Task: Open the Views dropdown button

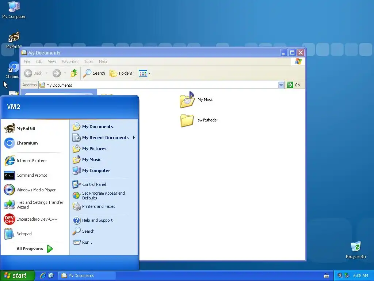Action: (x=144, y=73)
